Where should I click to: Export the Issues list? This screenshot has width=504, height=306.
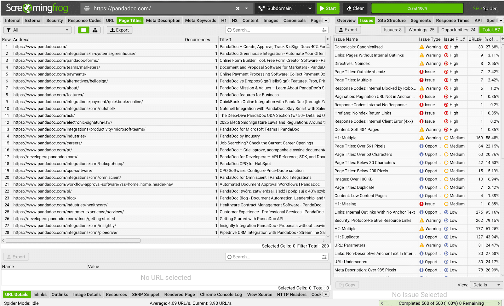[x=348, y=30]
